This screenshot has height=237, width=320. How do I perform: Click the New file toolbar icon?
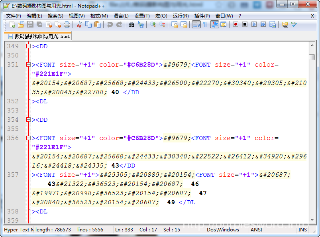(x=12, y=25)
